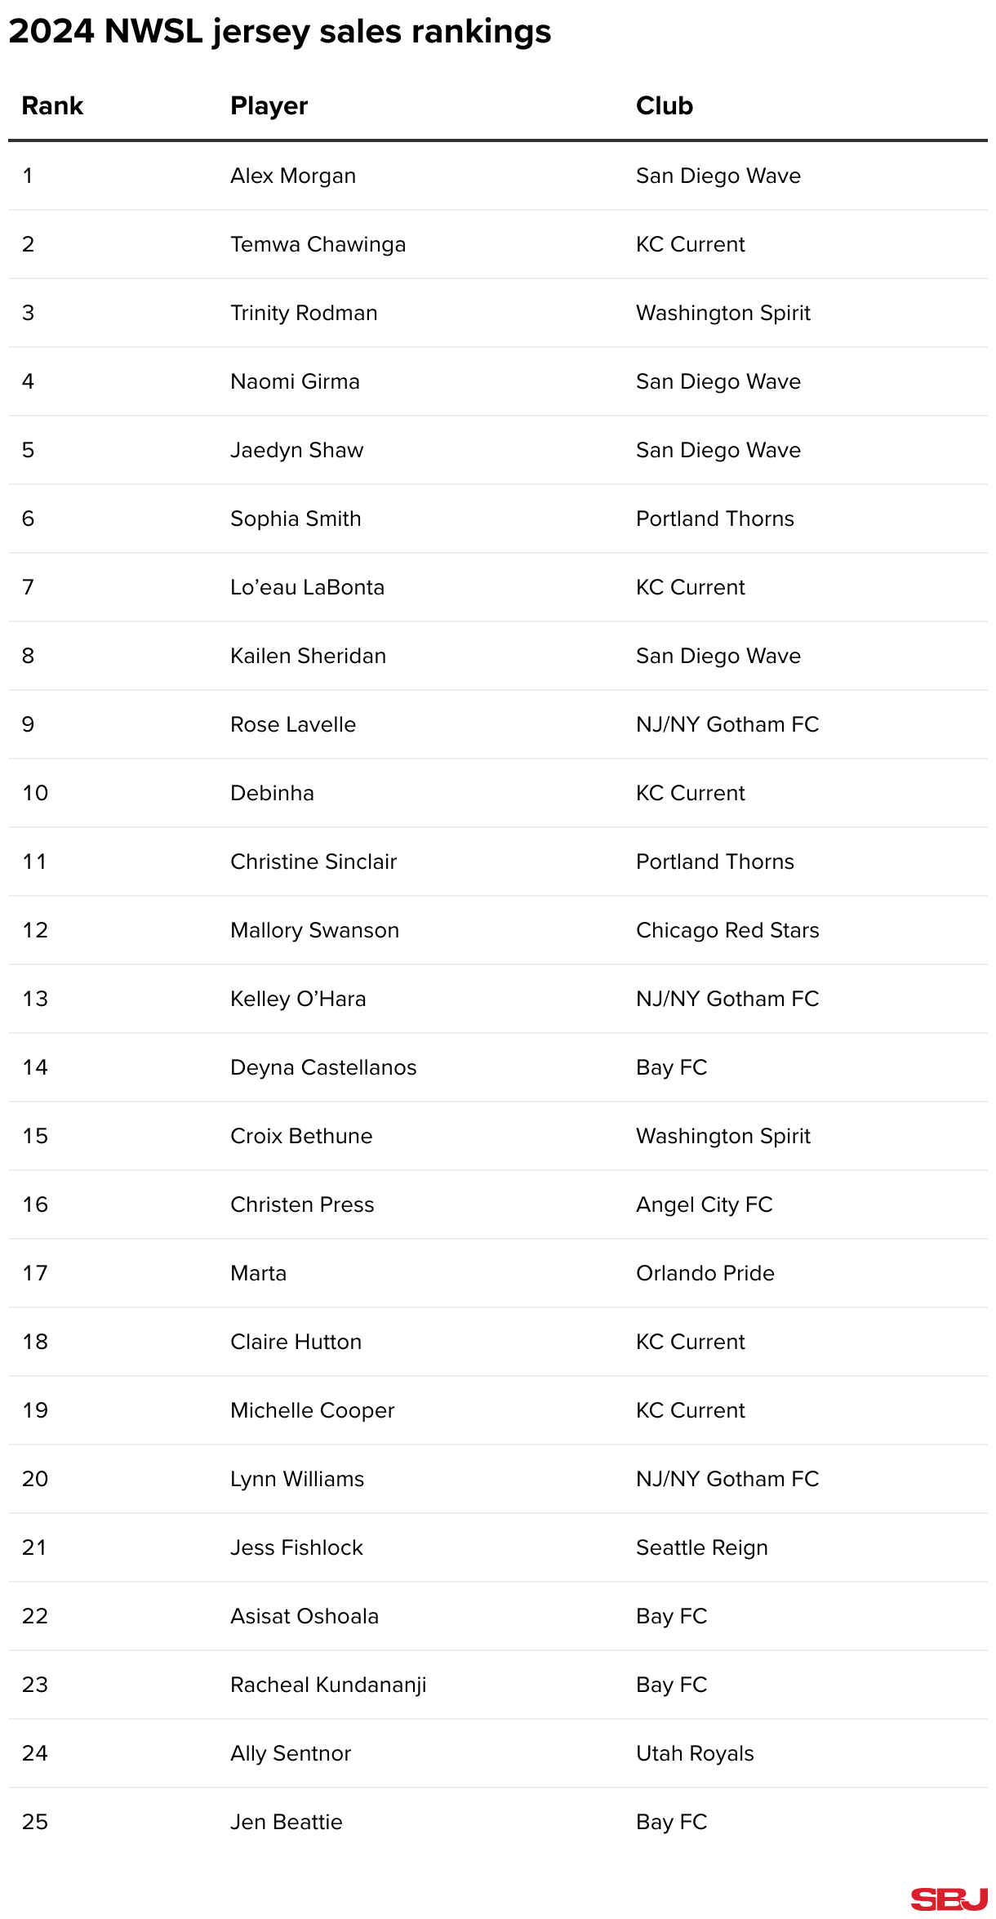Click the Club column header
Viewport: 996px width, 1919px height.
[x=665, y=106]
